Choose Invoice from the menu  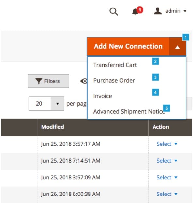[103, 96]
